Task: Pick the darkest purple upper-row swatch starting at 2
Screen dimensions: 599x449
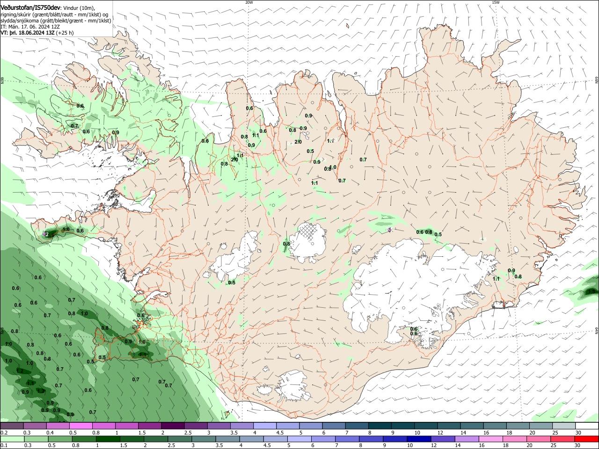Action: [x=172, y=426]
